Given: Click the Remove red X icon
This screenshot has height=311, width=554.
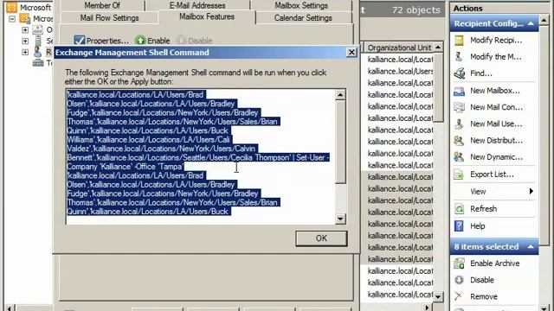Looking at the screenshot, I should [x=458, y=296].
